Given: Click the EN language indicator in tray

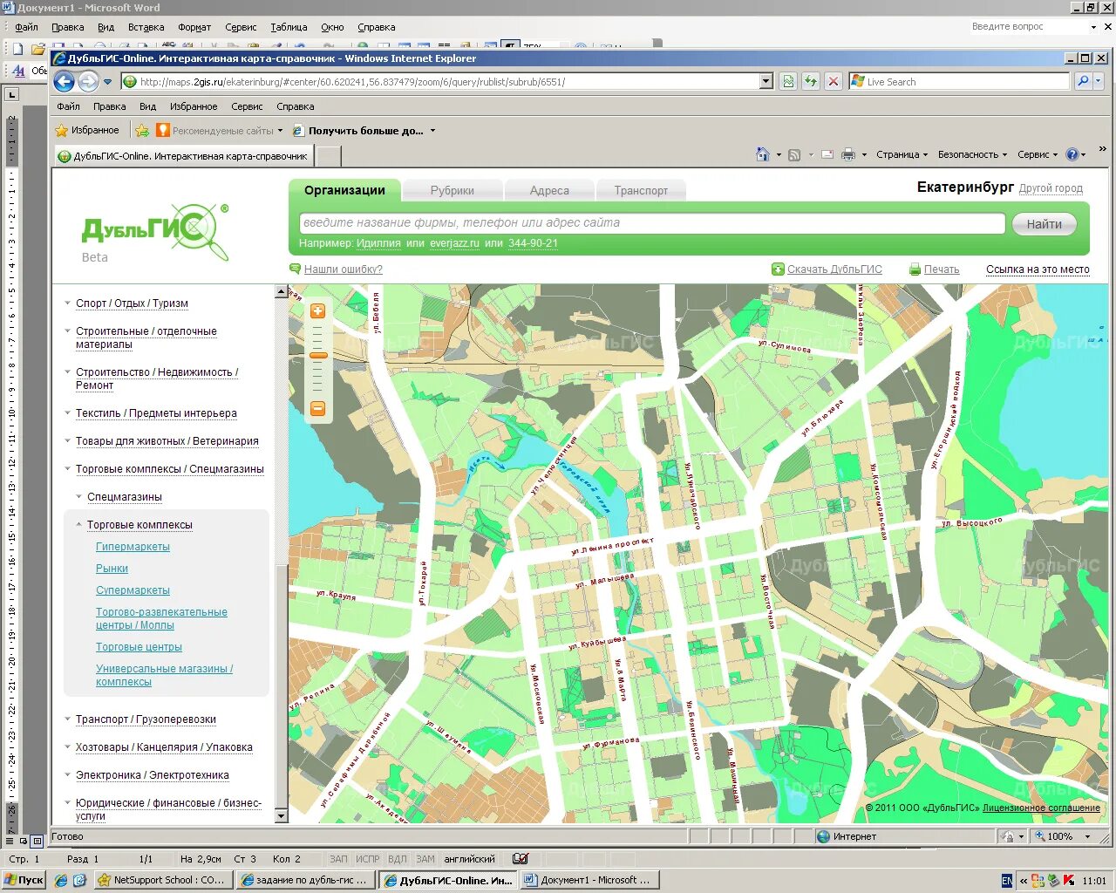Looking at the screenshot, I should [x=1007, y=881].
